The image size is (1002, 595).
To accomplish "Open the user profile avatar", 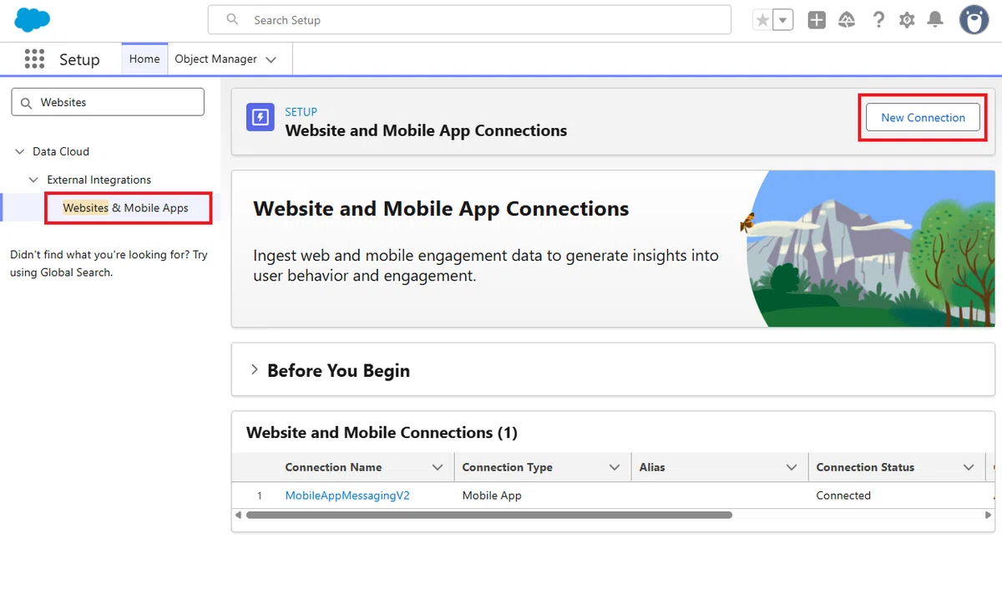I will 974,20.
